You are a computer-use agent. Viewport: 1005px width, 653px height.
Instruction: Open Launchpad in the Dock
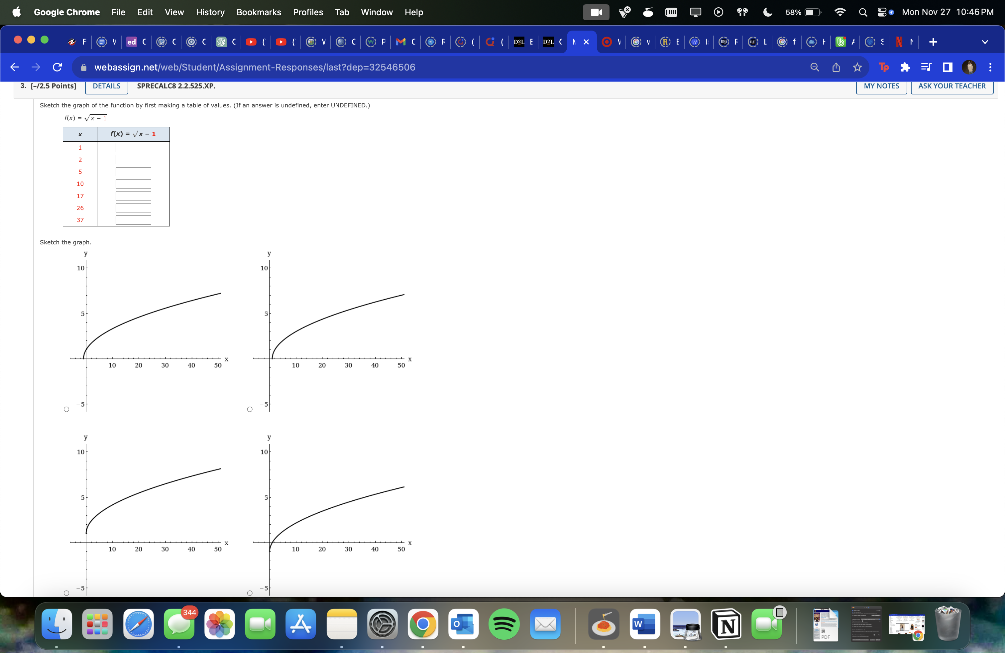tap(97, 624)
